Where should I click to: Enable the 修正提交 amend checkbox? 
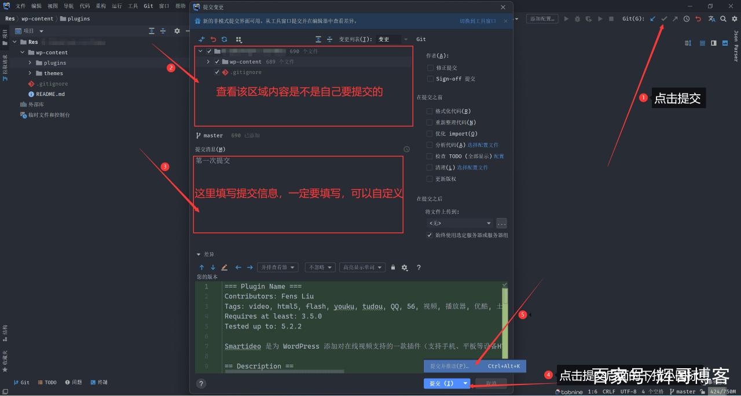click(x=430, y=68)
